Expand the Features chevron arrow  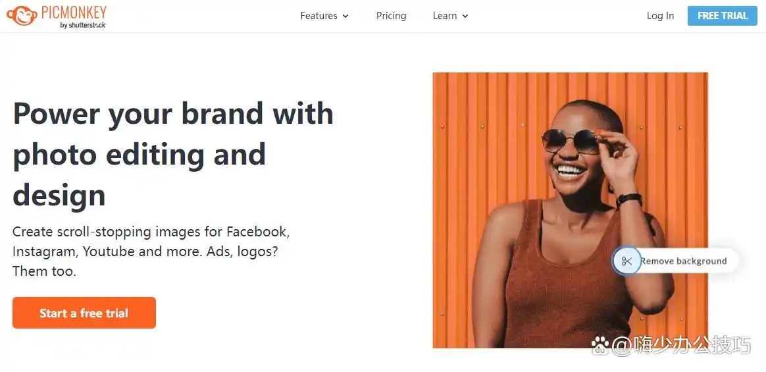346,16
